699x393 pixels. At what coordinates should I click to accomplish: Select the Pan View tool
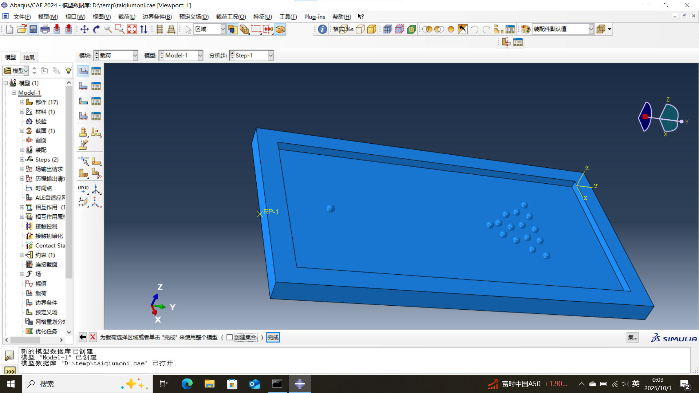click(x=84, y=29)
